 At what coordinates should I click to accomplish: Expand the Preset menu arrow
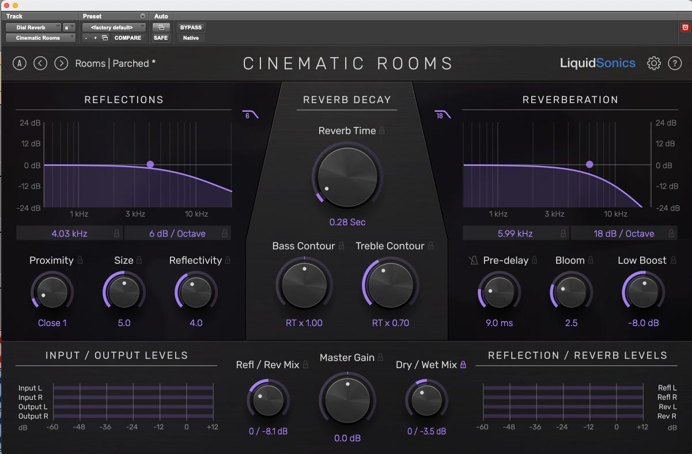point(143,16)
